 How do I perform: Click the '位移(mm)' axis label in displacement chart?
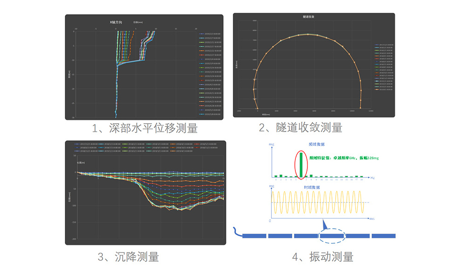(x=138, y=22)
